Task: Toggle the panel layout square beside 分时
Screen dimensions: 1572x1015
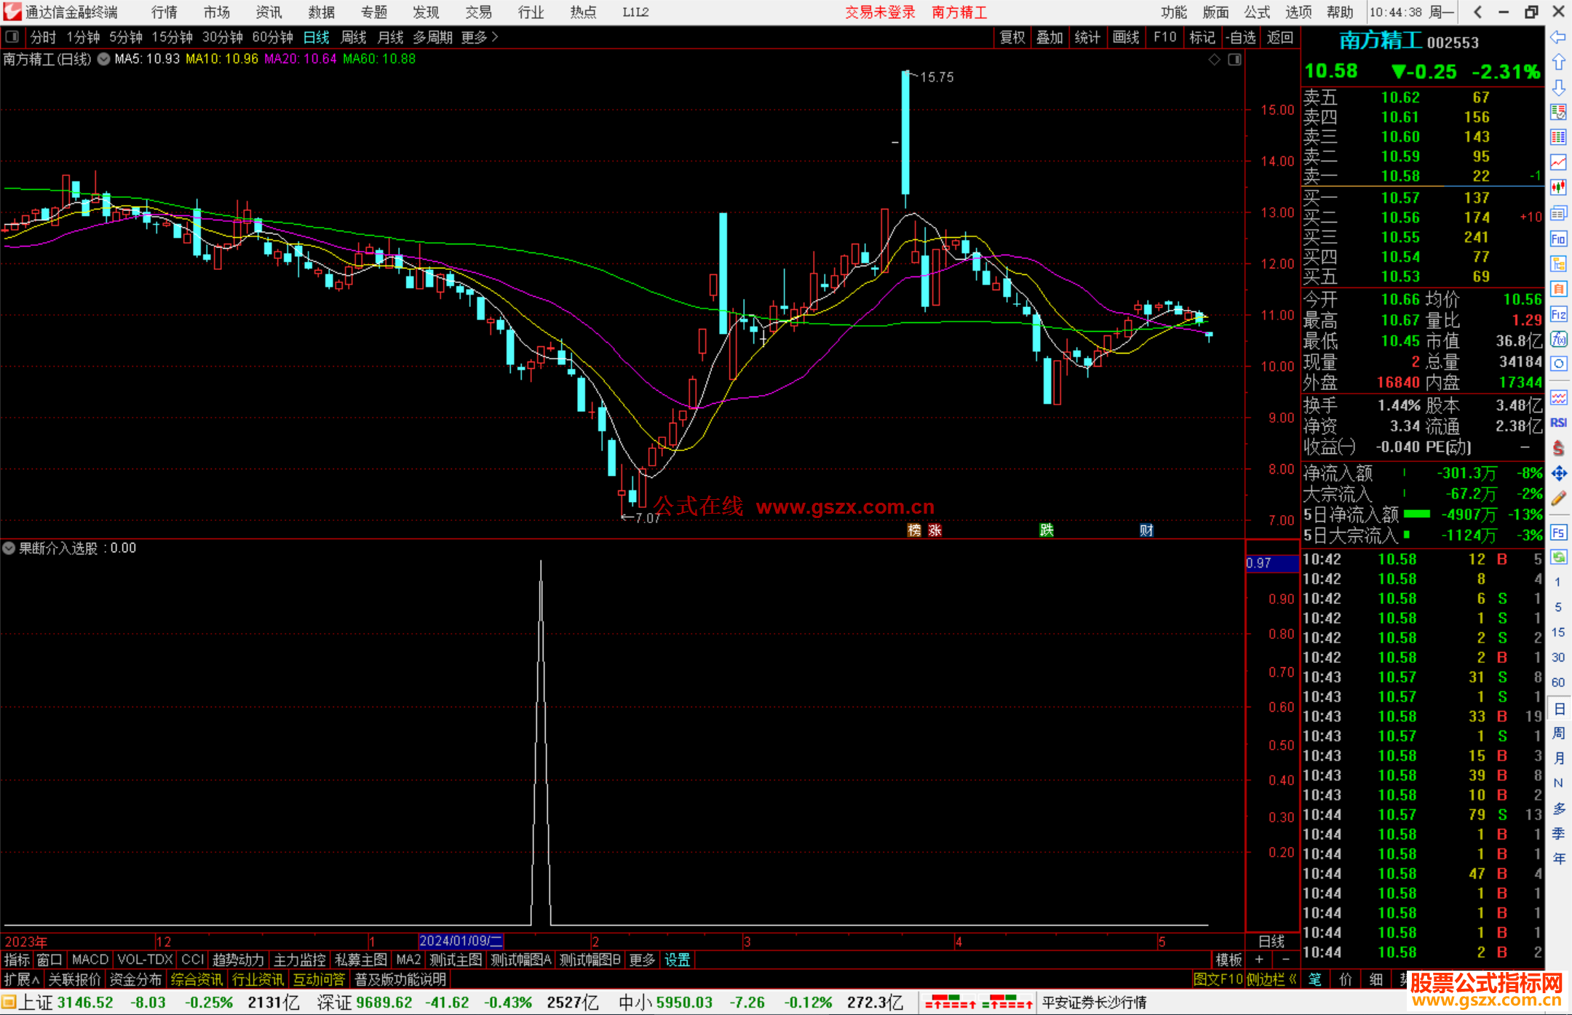Action: click(12, 36)
